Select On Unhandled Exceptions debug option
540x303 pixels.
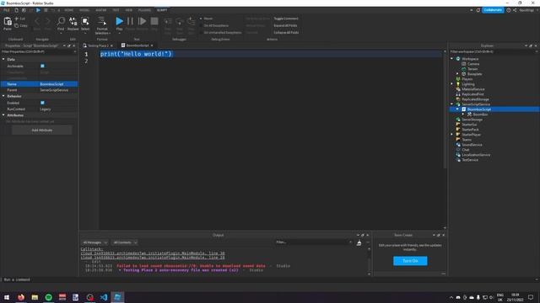(x=222, y=32)
